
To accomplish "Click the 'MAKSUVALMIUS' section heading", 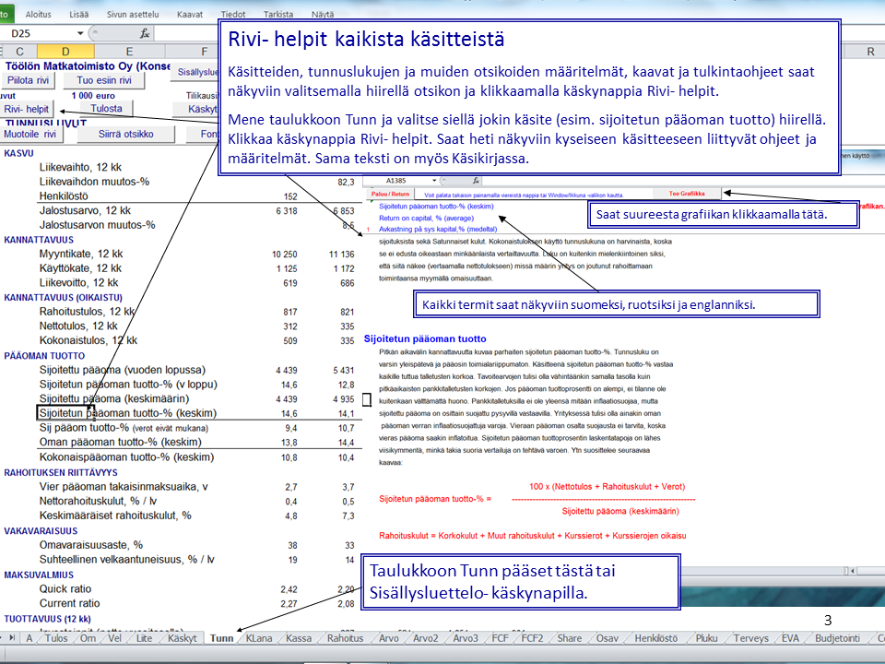I will pyautogui.click(x=39, y=575).
